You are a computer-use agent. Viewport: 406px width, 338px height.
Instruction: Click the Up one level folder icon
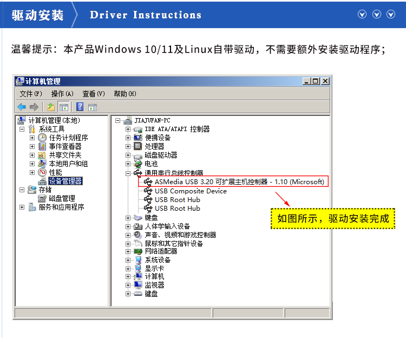tap(51, 107)
